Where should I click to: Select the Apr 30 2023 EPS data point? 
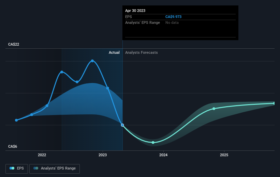pyautogui.click(x=122, y=125)
